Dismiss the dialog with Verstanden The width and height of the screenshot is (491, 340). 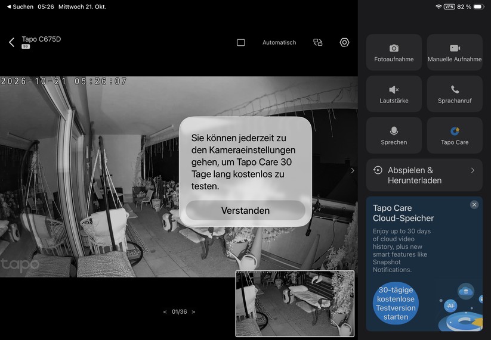pyautogui.click(x=245, y=210)
